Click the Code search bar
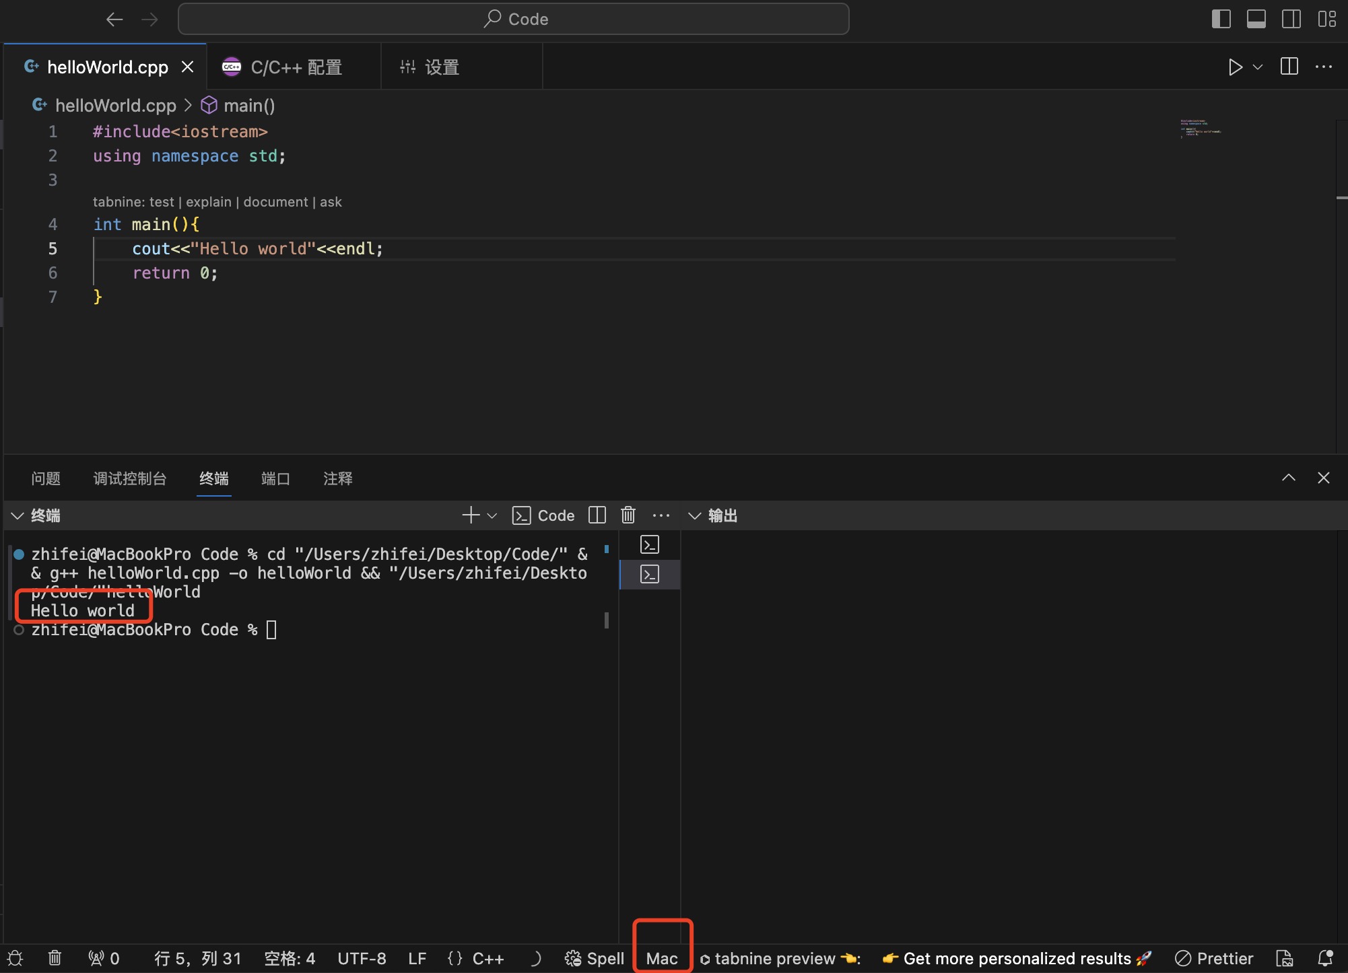This screenshot has height=973, width=1348. 513,19
